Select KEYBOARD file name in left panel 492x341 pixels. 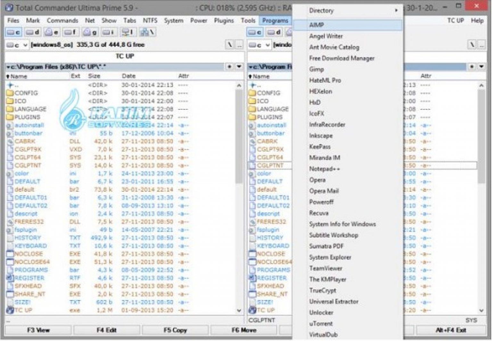pos(31,246)
